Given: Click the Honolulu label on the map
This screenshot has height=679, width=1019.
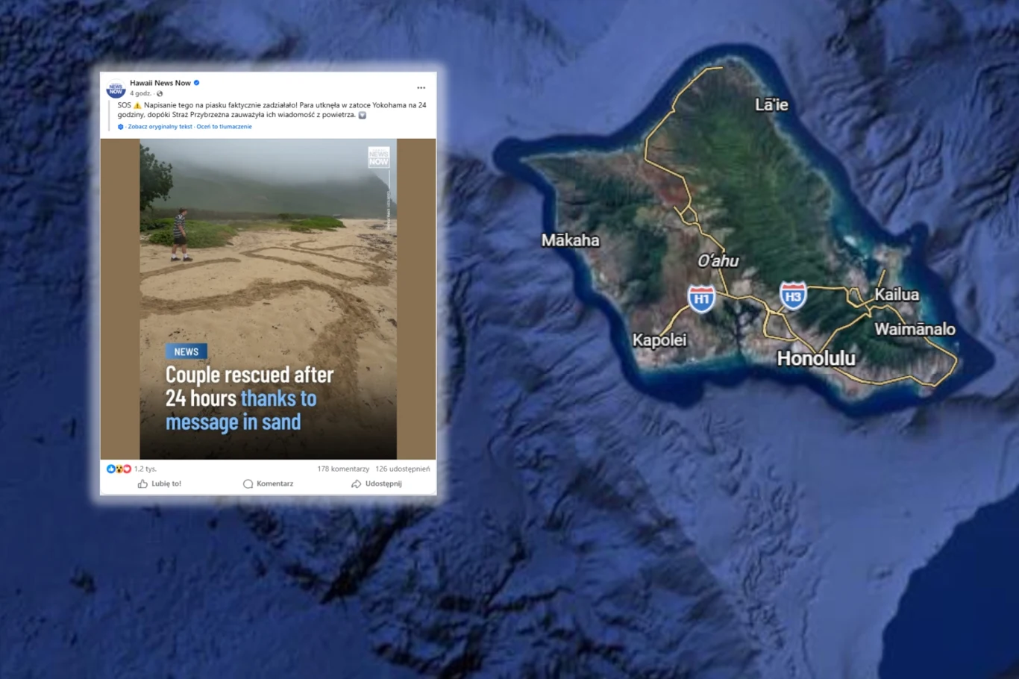Looking at the screenshot, I should (x=815, y=359).
